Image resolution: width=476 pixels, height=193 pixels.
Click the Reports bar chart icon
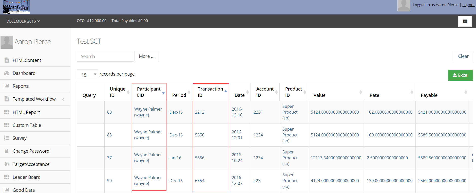(x=7, y=86)
